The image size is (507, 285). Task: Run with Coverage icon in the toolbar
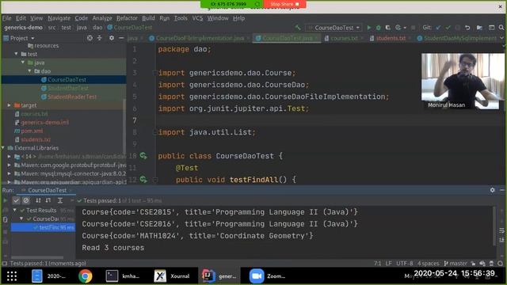(387, 28)
